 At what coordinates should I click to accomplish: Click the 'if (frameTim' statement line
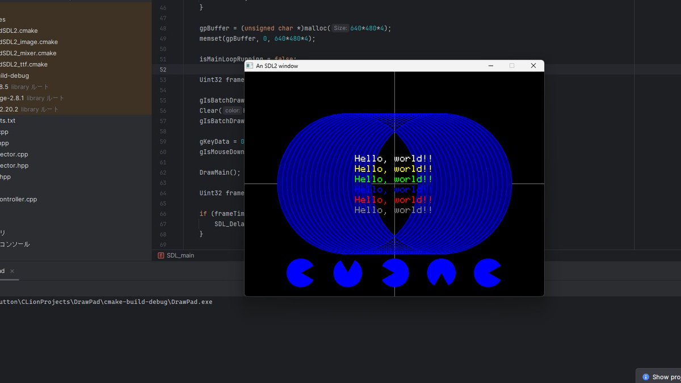click(x=222, y=214)
